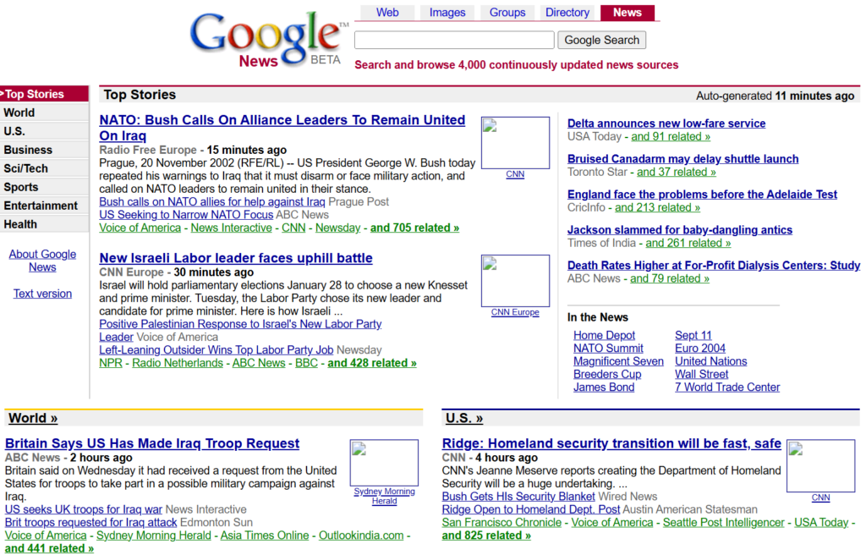The width and height of the screenshot is (866, 555).
Task: Open Delta low-fare service headline
Action: (x=666, y=124)
